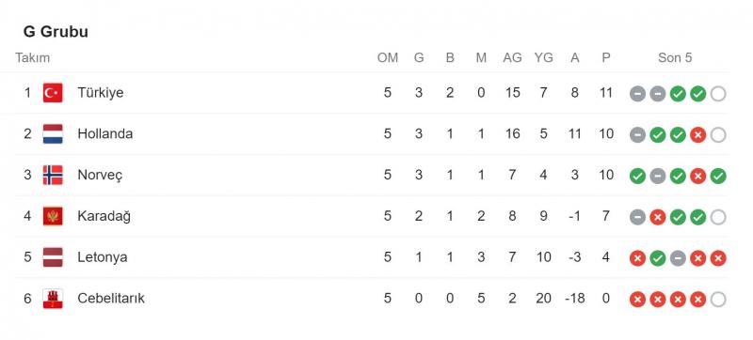Open the Hollanda team link
This screenshot has height=340, width=753.
click(104, 134)
